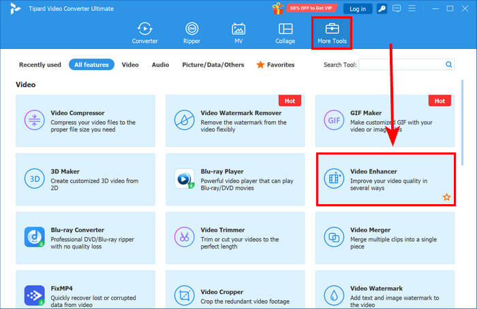Viewport: 477px width, 309px height.
Task: Toggle favorite star on Video Enhancer
Action: [446, 197]
